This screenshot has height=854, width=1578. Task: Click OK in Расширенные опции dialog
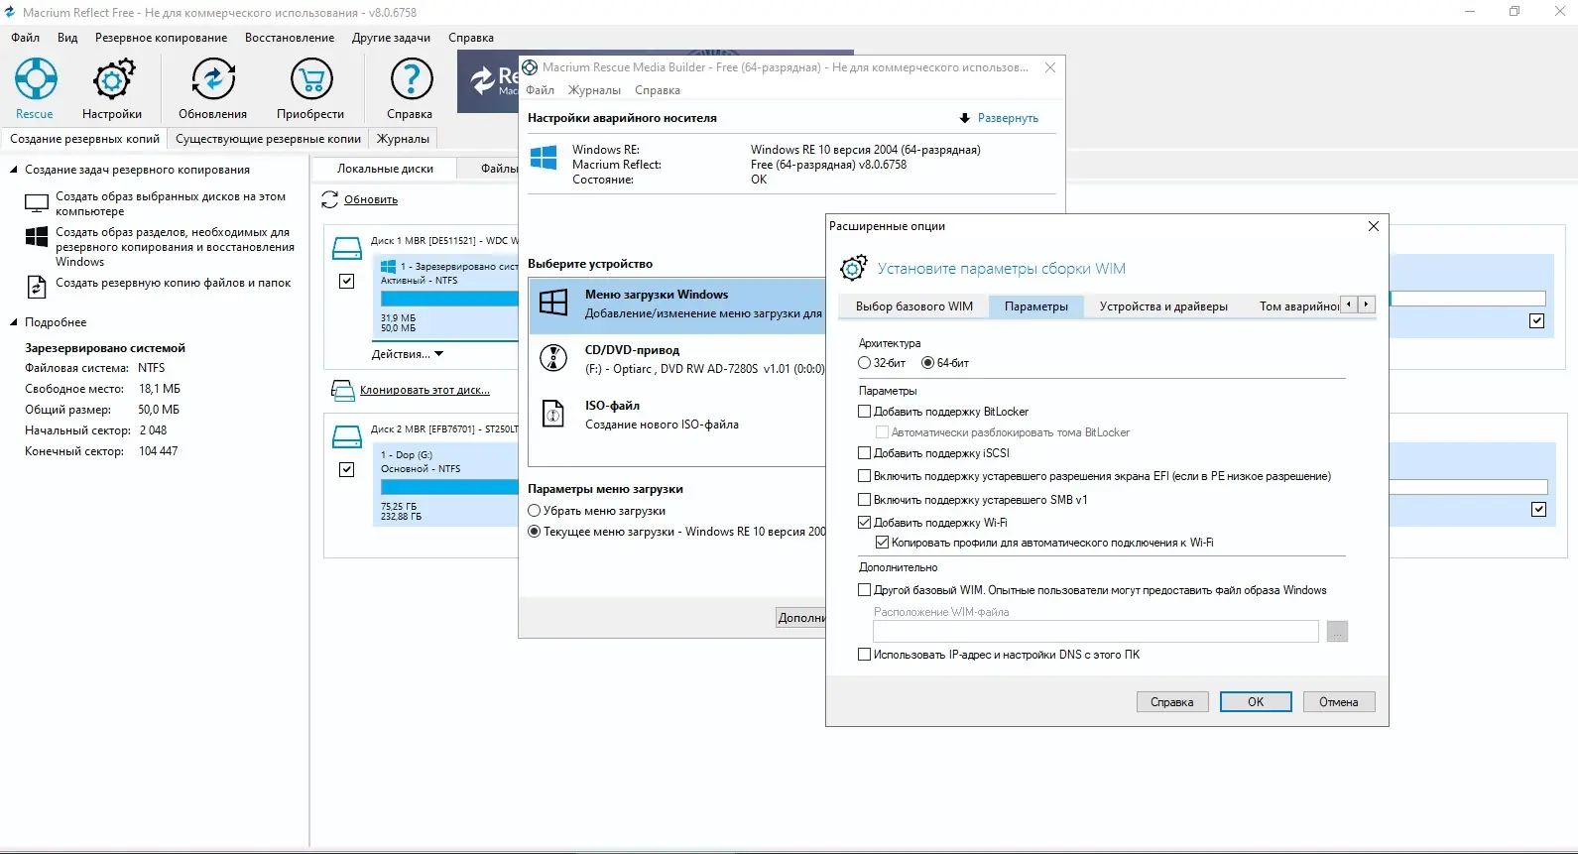coord(1256,702)
